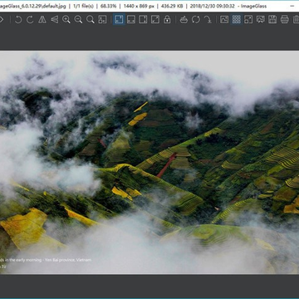Scale the image to height
The image size is (299, 299).
(143, 20)
